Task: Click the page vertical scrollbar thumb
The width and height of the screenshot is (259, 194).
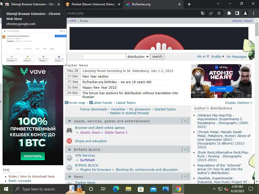Action: tap(257, 29)
